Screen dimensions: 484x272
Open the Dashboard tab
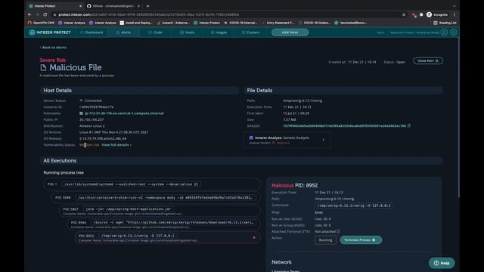[92, 32]
